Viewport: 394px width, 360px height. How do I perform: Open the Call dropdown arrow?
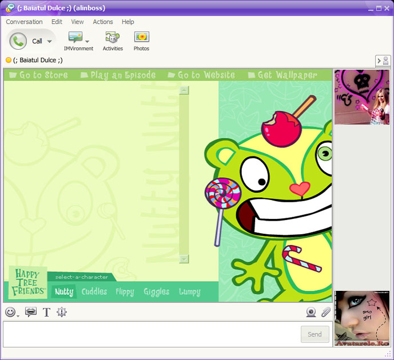pos(50,41)
